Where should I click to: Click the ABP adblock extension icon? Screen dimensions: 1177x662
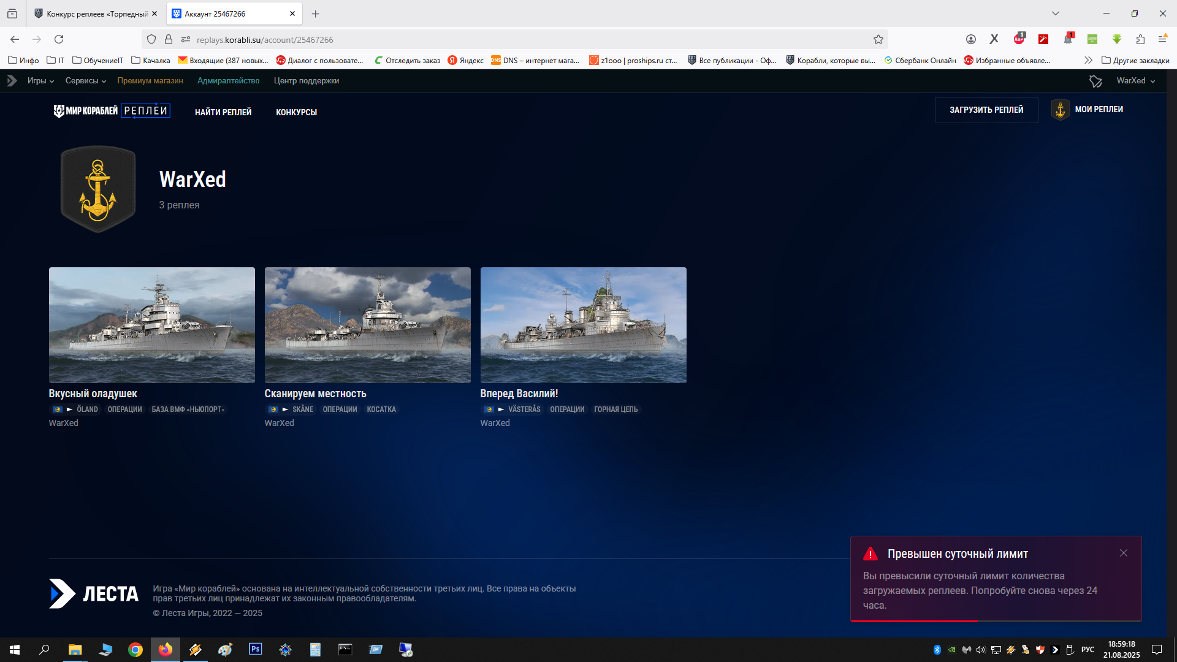[x=1019, y=39]
